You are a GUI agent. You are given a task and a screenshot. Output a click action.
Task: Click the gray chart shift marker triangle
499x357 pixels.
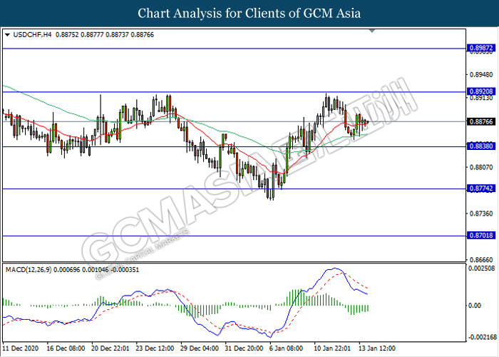pyautogui.click(x=371, y=32)
